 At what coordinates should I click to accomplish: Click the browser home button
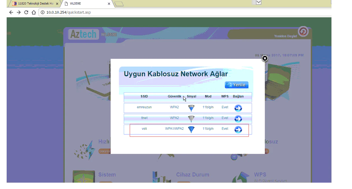point(34,12)
